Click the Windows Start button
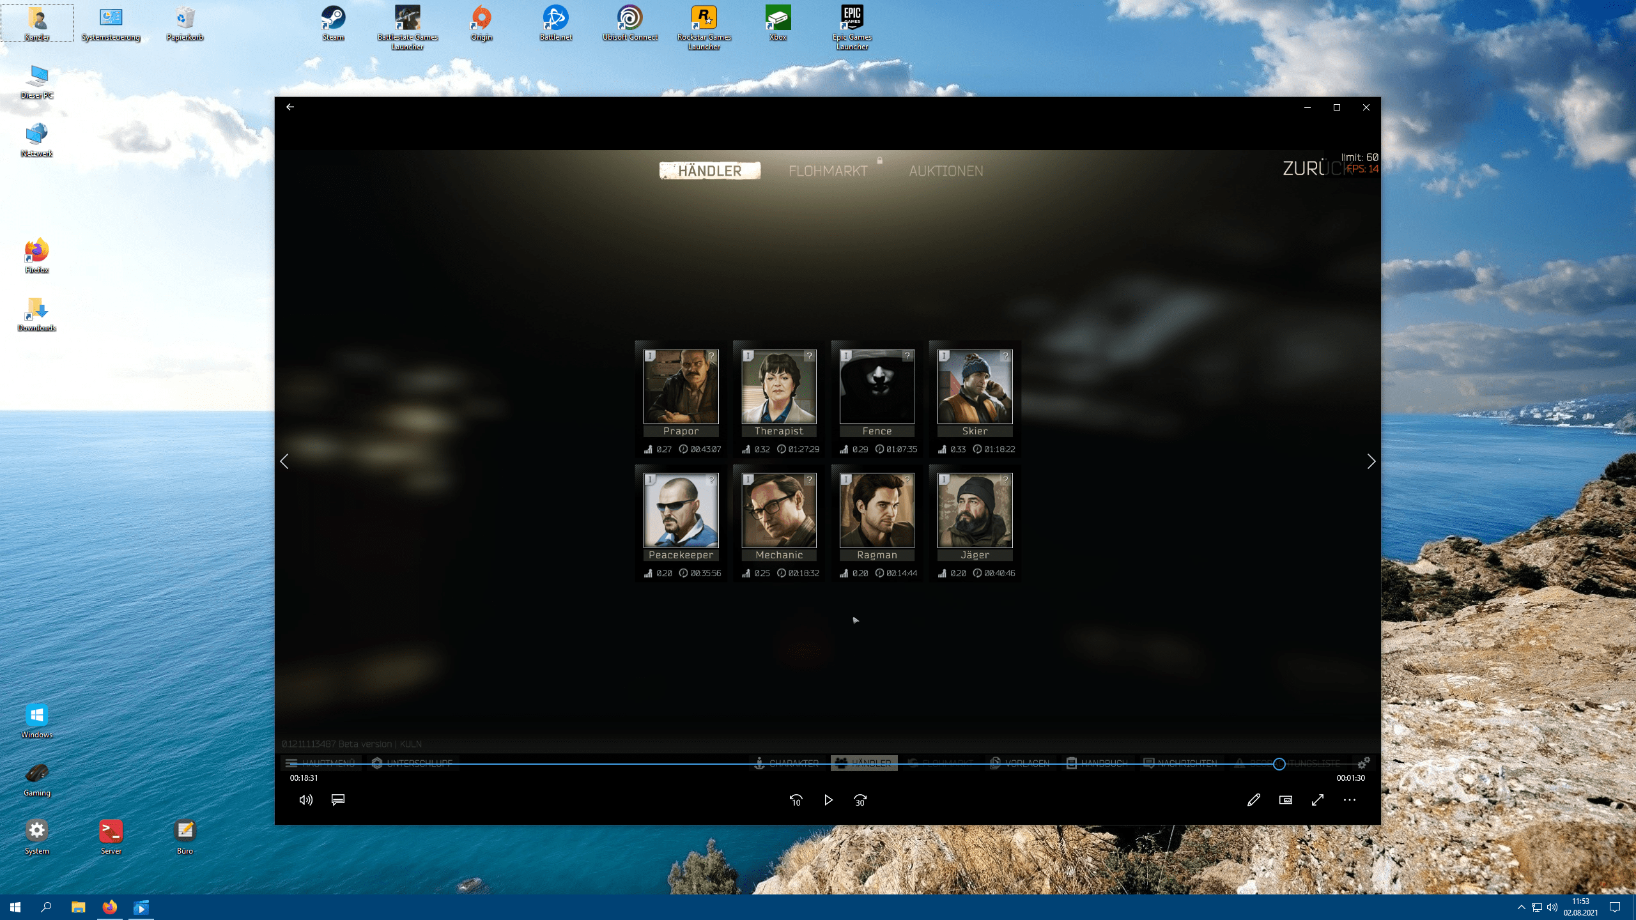This screenshot has height=920, width=1636. [x=15, y=907]
